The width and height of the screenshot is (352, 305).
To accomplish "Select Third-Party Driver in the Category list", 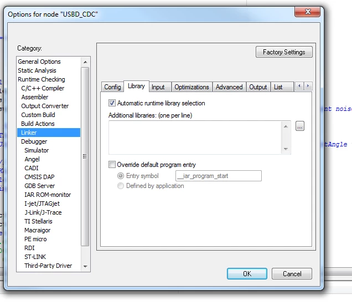I will pyautogui.click(x=49, y=266).
